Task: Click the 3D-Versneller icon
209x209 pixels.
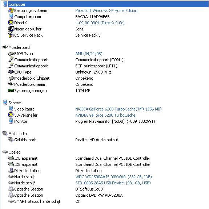Action: click(x=11, y=115)
